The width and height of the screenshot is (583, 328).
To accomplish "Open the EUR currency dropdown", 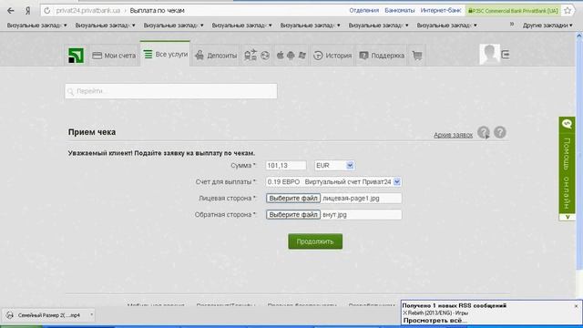I will point(334,166).
